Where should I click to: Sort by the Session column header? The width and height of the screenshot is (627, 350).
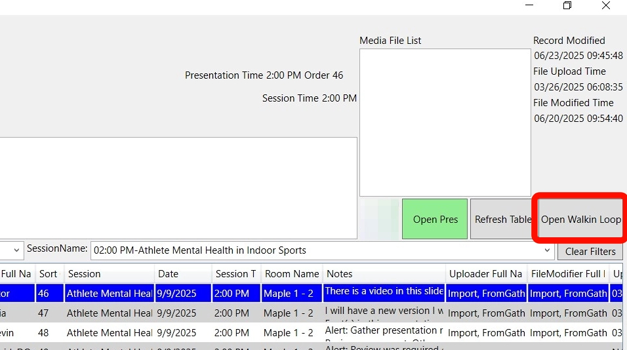point(109,274)
